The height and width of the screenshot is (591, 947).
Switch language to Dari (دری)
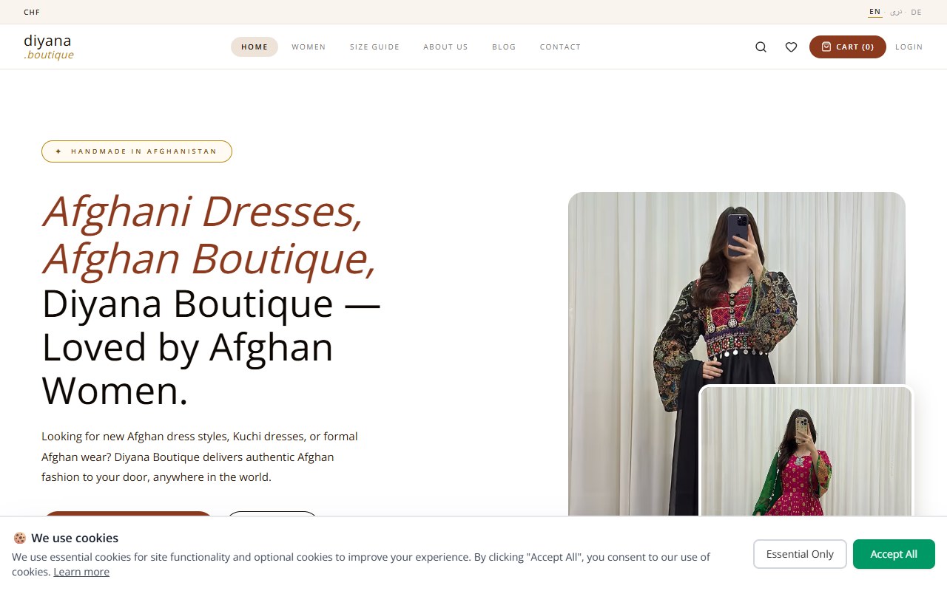point(896,13)
